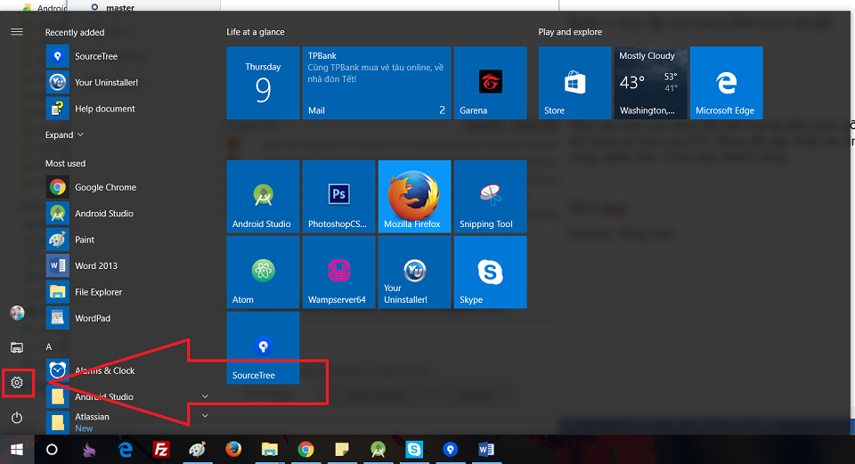
Task: Select letter A section header
Action: pos(48,346)
